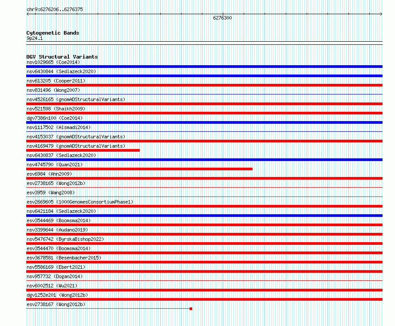This screenshot has height=326, width=395.
Task: Click the left arrow of the ruler
Action: [x=28, y=14]
